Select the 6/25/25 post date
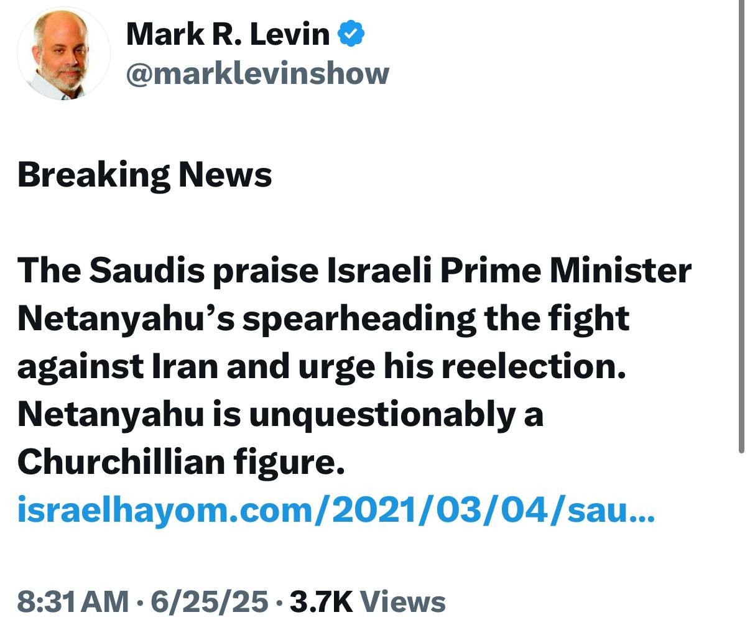This screenshot has height=630, width=750. pyautogui.click(x=209, y=601)
